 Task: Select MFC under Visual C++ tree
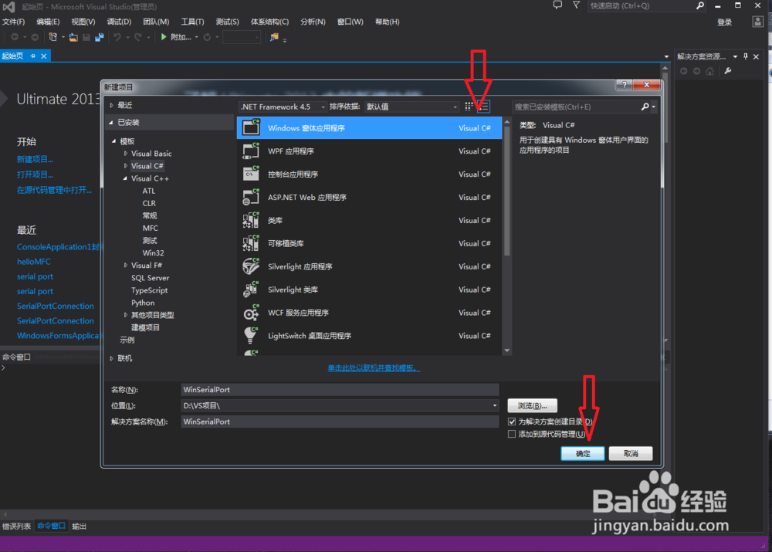coord(151,228)
